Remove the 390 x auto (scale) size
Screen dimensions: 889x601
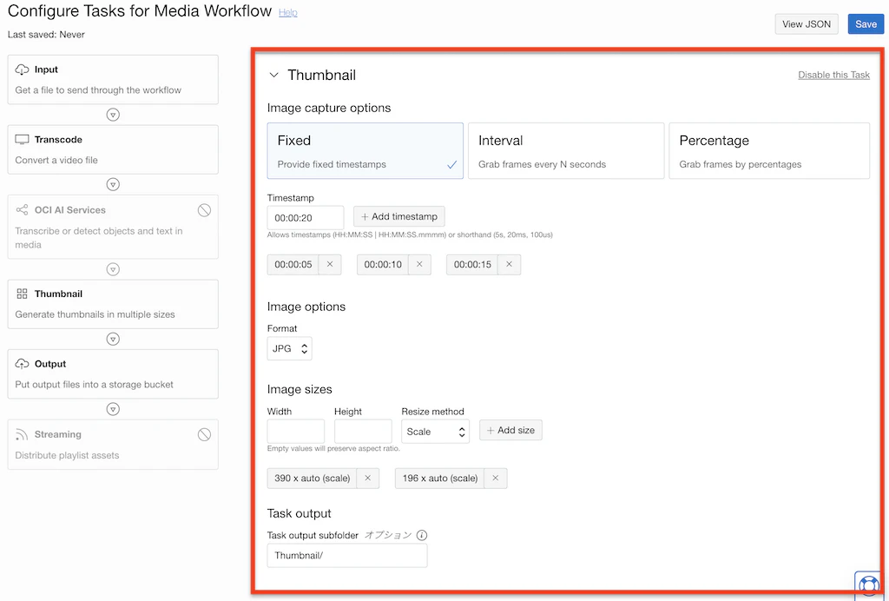(x=368, y=478)
